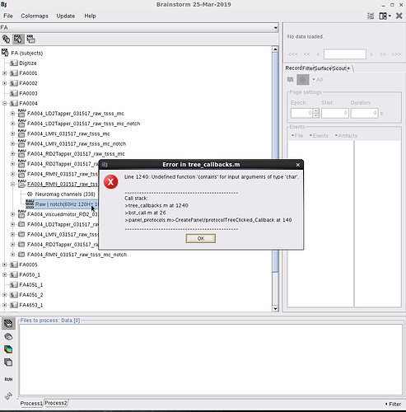This screenshot has width=406, height=412.
Task: Open the Events File dropdown
Action: pos(297,136)
